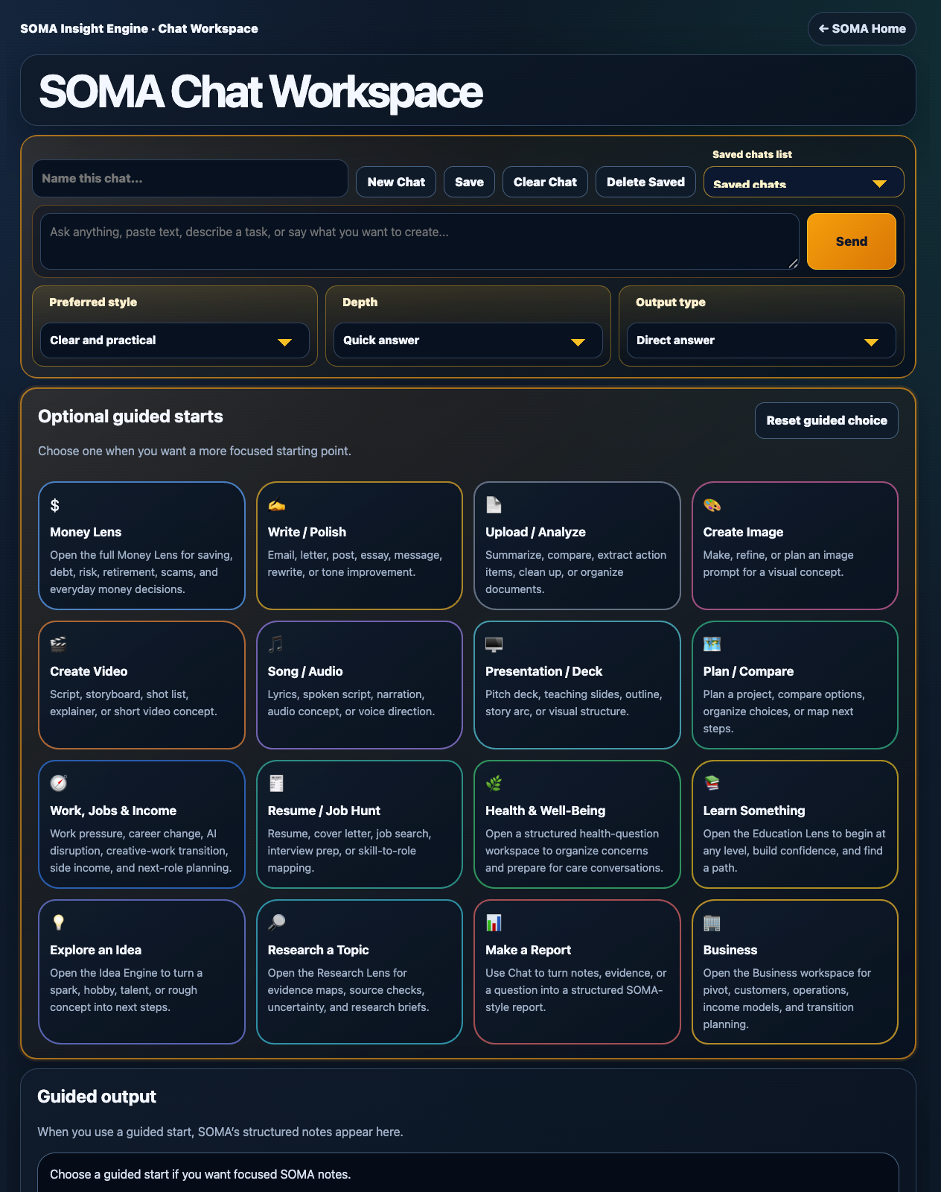
Task: Click the Delete Saved button
Action: tap(645, 182)
